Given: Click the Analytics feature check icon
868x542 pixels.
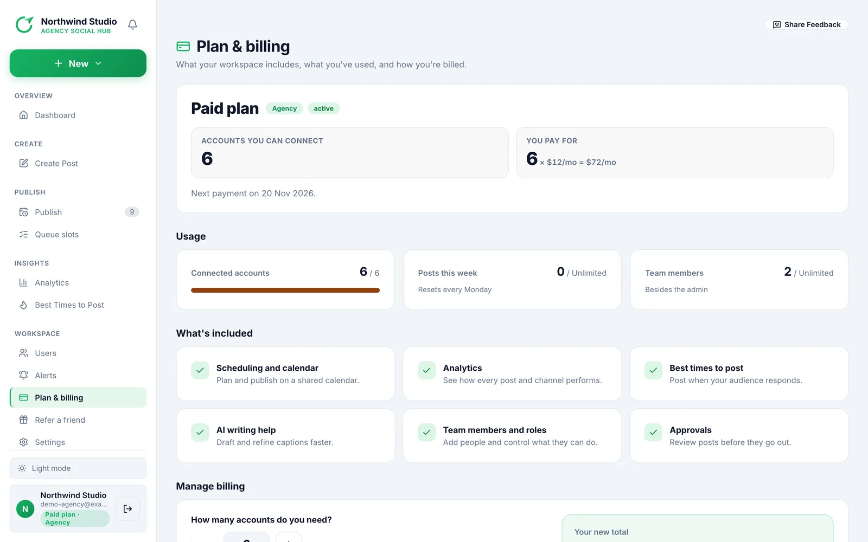Looking at the screenshot, I should (427, 370).
